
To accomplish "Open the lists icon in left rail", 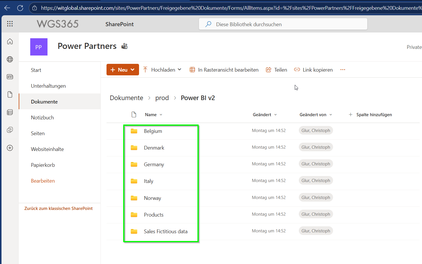I will 10,112.
